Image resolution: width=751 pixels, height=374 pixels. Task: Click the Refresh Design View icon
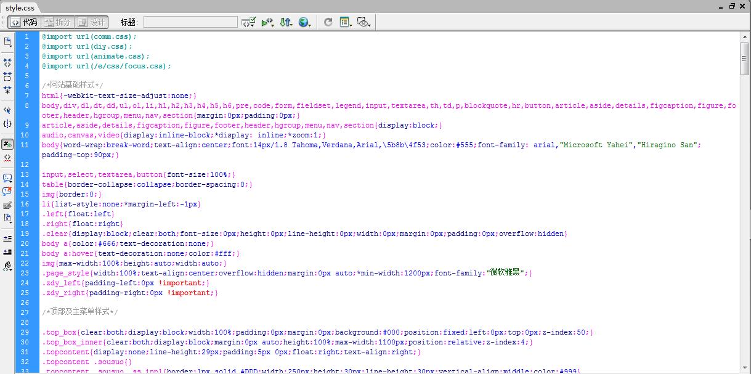(328, 22)
